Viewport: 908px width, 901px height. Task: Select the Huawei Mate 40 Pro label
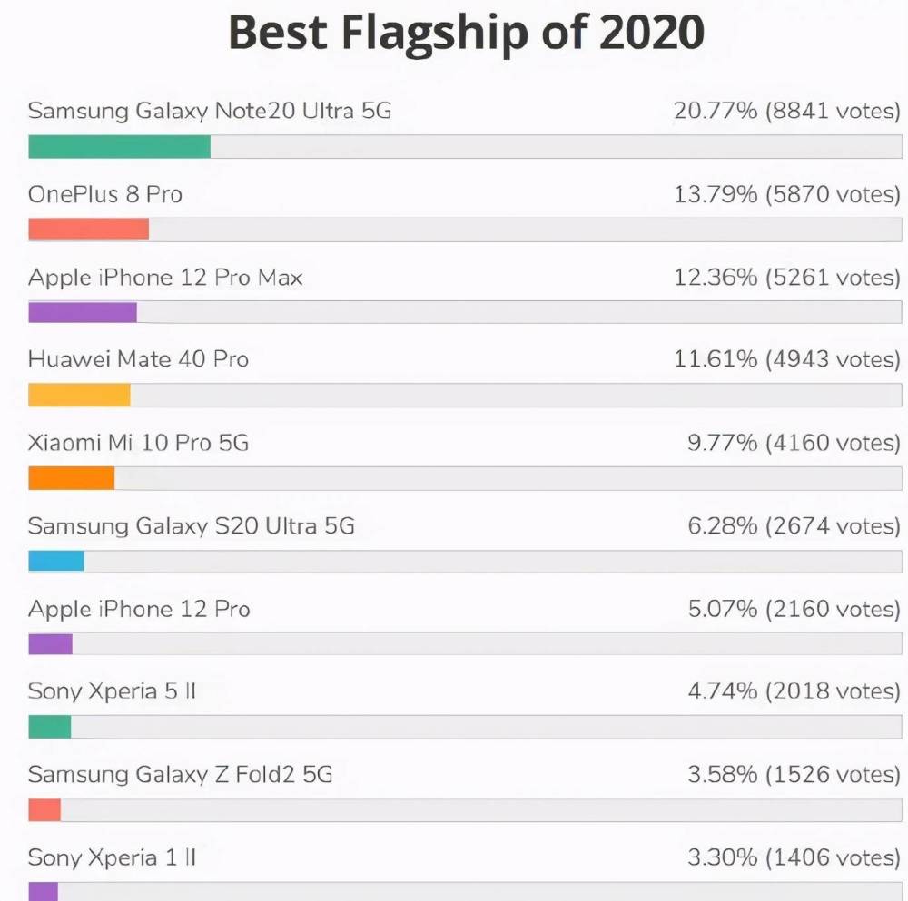138,359
